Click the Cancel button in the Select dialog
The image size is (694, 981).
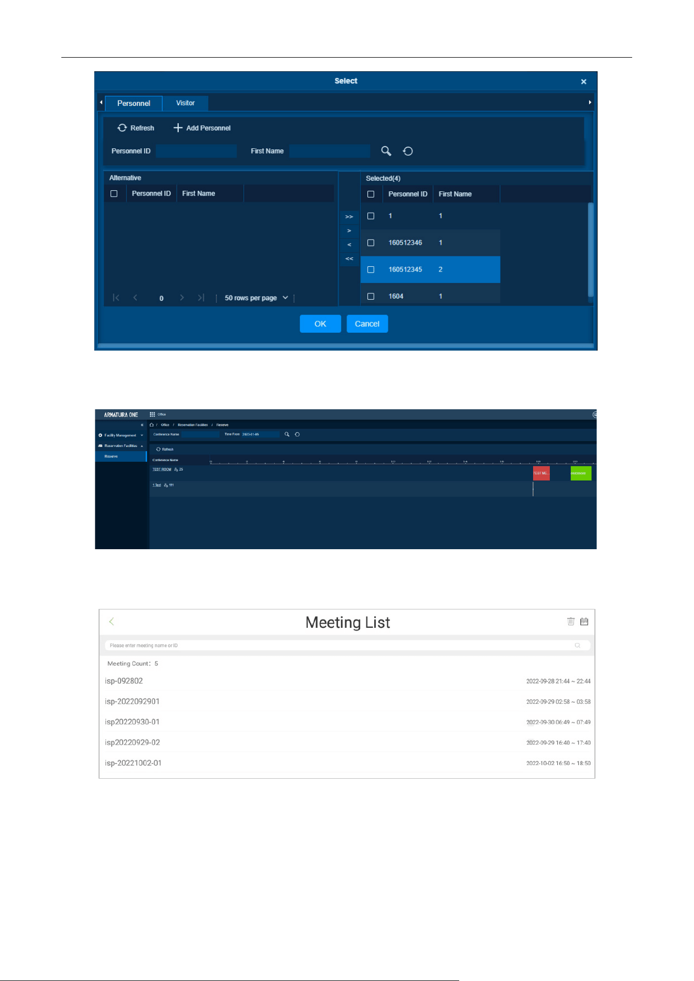367,324
